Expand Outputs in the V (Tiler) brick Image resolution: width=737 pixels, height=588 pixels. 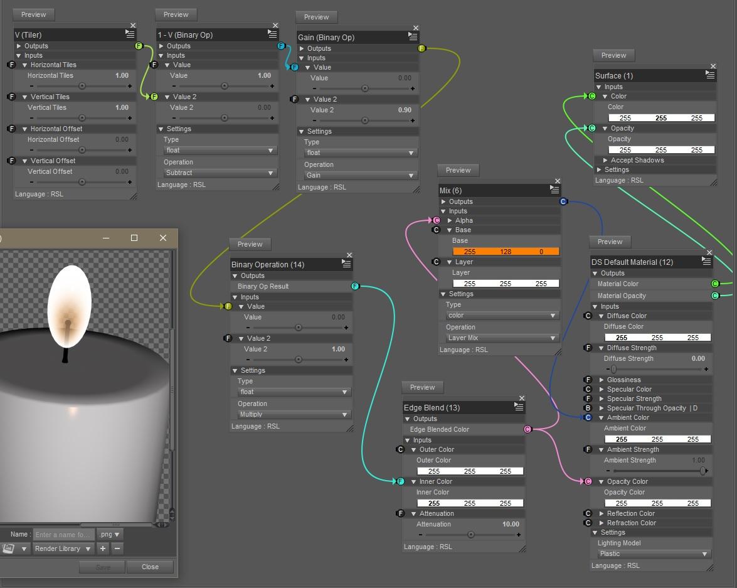[x=19, y=46]
